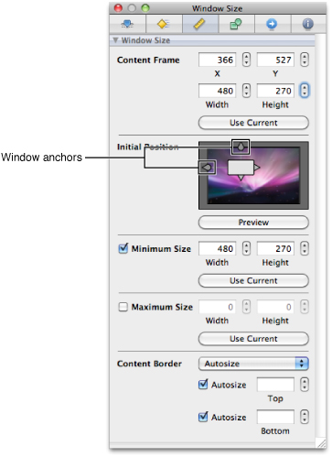
Task: Click the Content Frame Height field
Action: pos(275,91)
